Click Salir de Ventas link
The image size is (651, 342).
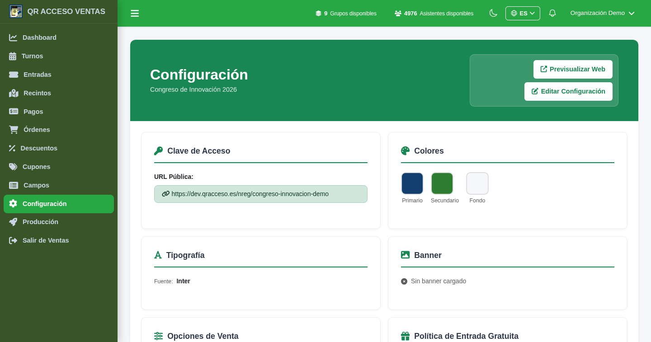[59, 240]
